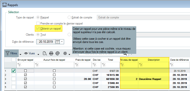The width and height of the screenshot is (190, 91).
Task: Expand the gear settings dropdown arrow
Action: [x=69, y=54]
